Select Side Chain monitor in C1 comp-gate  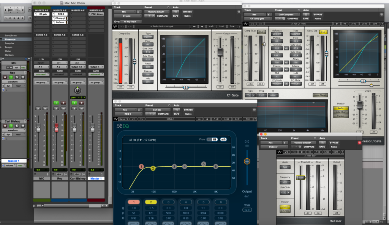(x=341, y=112)
